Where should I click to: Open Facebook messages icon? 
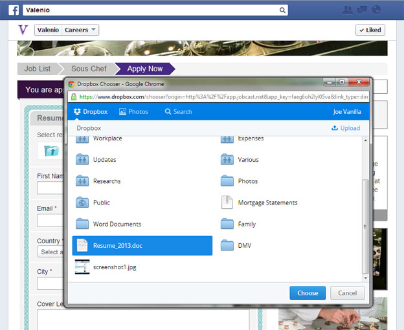coord(362,10)
